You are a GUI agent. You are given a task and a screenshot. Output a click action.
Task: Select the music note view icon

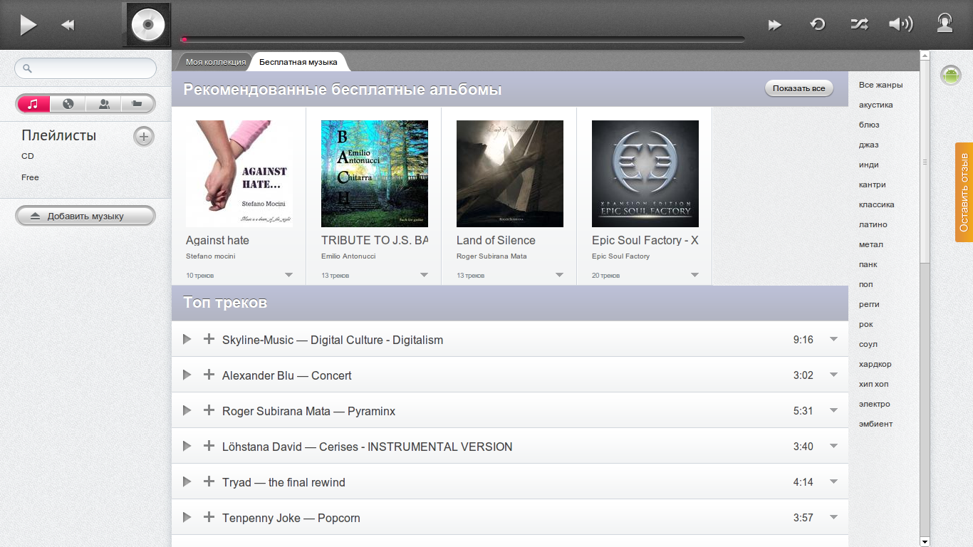click(x=33, y=104)
